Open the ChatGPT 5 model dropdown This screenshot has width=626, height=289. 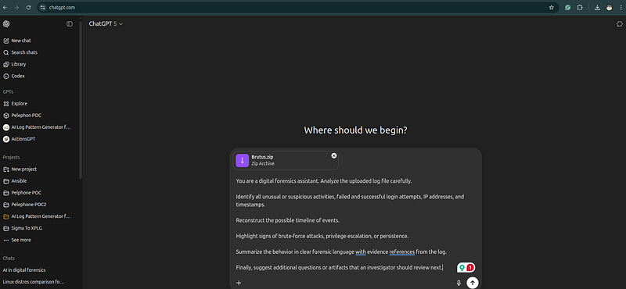pos(106,24)
